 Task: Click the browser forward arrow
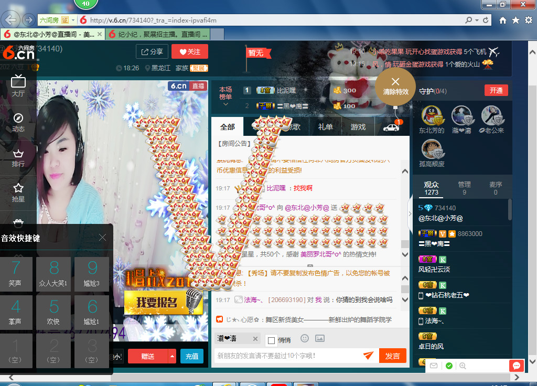coord(29,20)
